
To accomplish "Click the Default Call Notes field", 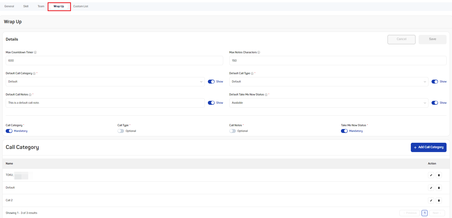I will (x=105, y=103).
